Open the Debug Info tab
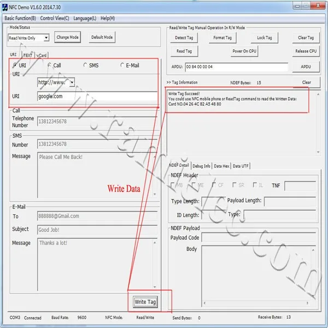Image resolution: width=328 pixels, height=328 pixels. pyautogui.click(x=201, y=166)
